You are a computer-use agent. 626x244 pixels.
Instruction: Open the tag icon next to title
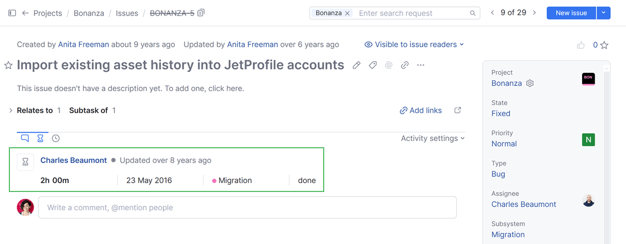coord(373,65)
